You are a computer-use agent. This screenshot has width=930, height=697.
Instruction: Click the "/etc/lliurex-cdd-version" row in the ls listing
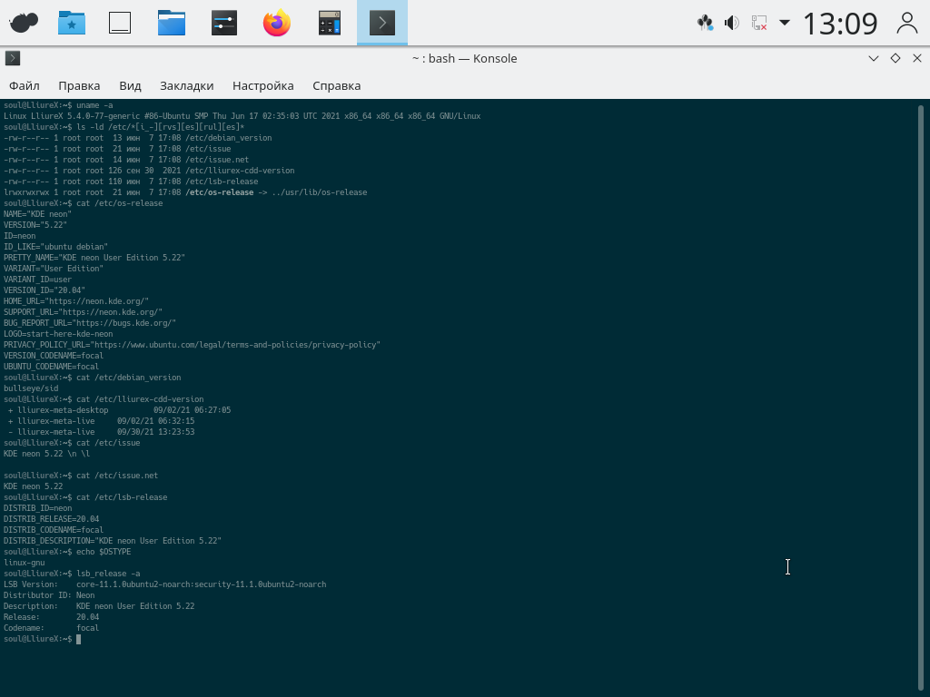(149, 170)
